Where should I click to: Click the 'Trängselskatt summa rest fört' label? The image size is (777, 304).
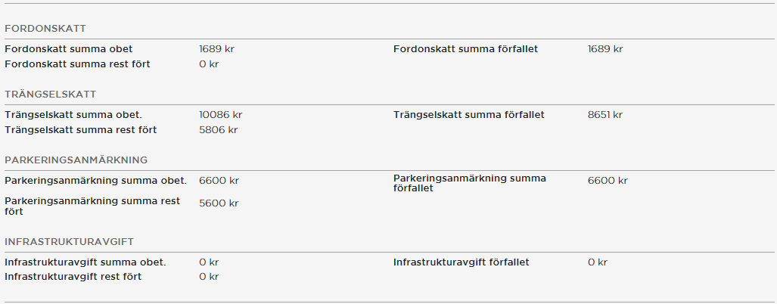click(80, 130)
